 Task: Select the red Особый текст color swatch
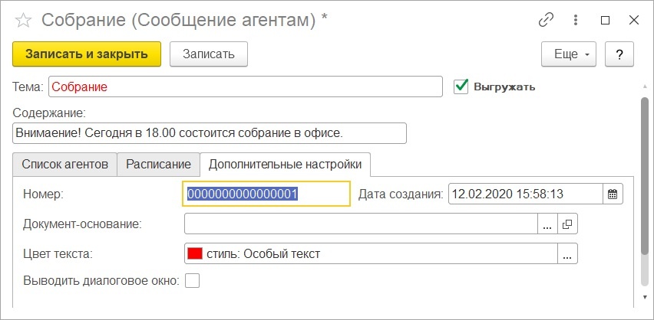(x=195, y=254)
